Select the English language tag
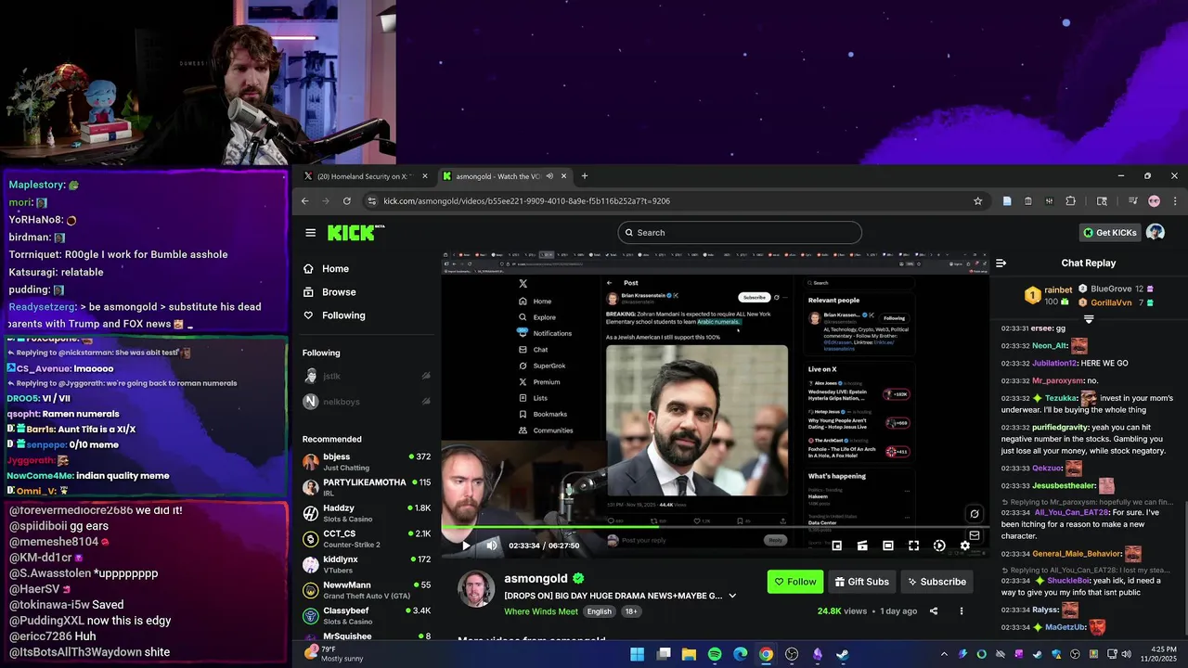1188x668 pixels. [600, 611]
